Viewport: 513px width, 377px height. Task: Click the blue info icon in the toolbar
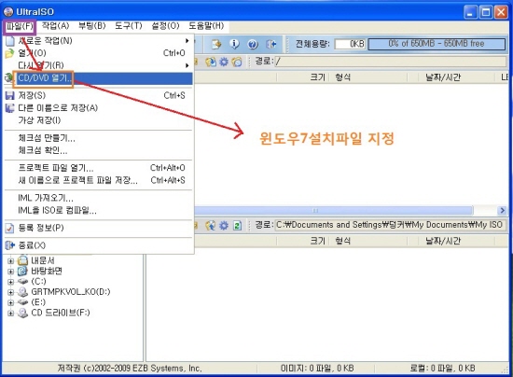pos(234,44)
